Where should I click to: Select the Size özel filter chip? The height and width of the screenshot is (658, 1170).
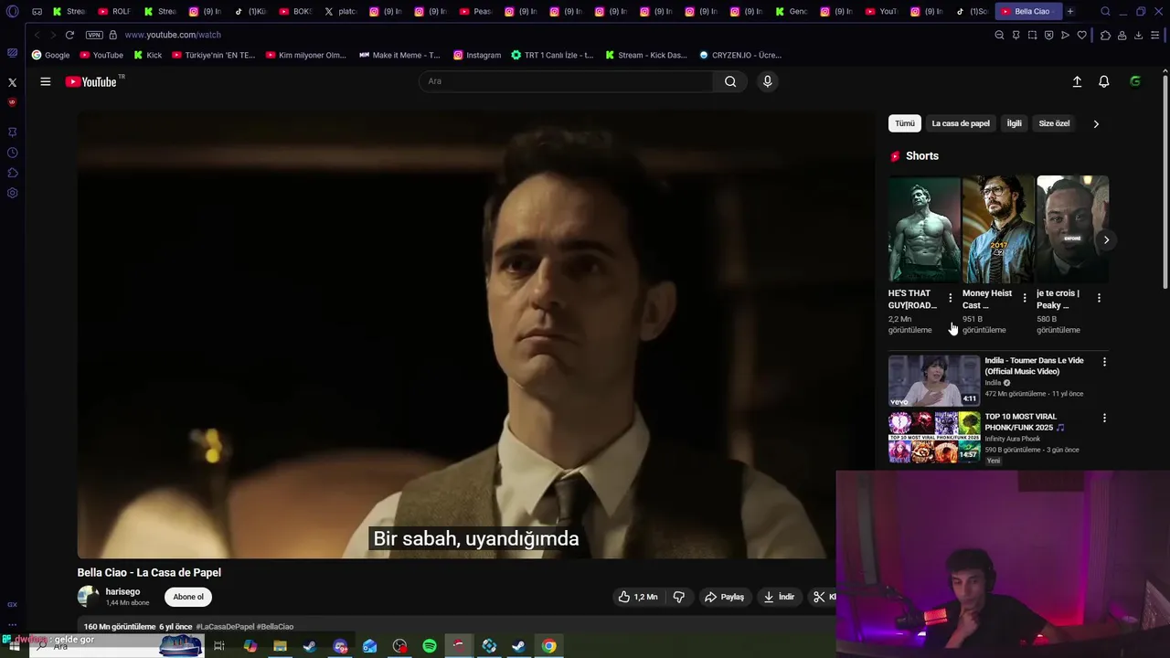[1054, 123]
